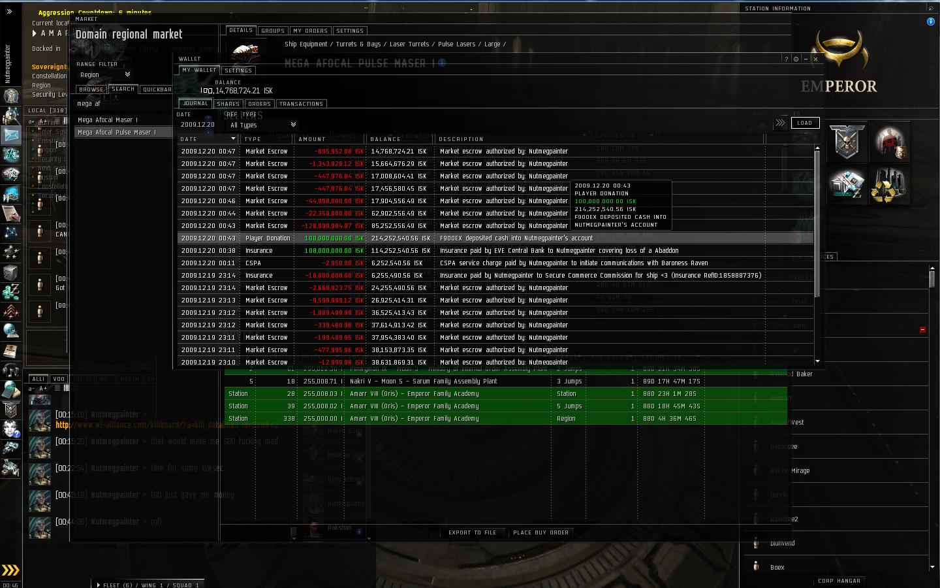This screenshot has width=940, height=588.
Task: Click the wallet journal scroll-down arrow
Action: 817,361
